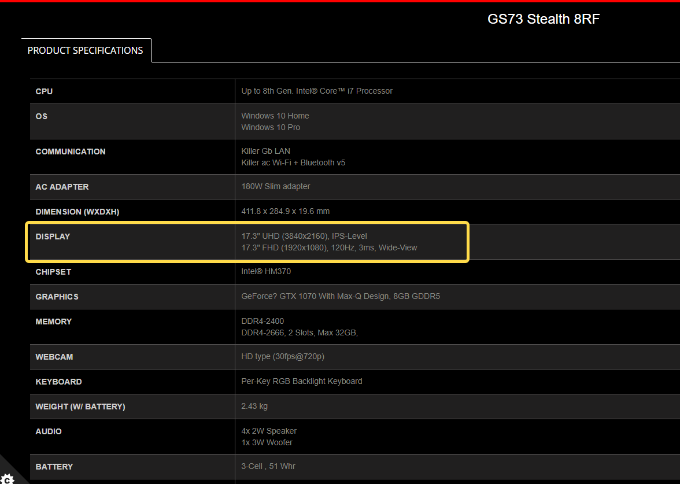Select the 17.3" UHD (3840x2160) display line
The image size is (680, 484).
point(304,236)
